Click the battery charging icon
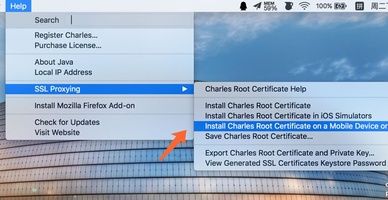Viewport: 388px width, 200px height. pos(340,6)
